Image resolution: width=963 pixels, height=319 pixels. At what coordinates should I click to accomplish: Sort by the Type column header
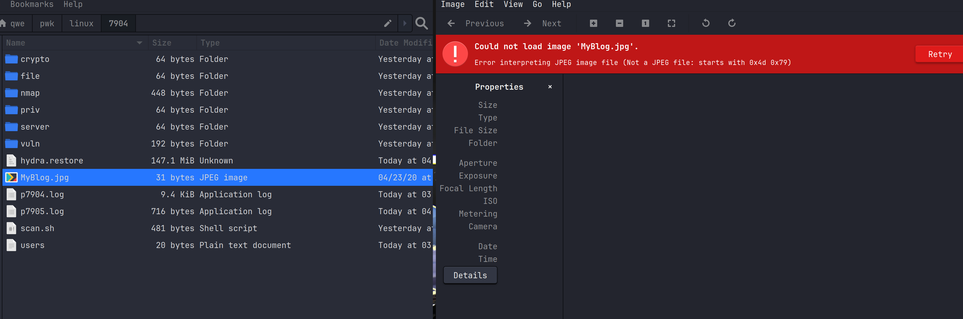pos(286,43)
